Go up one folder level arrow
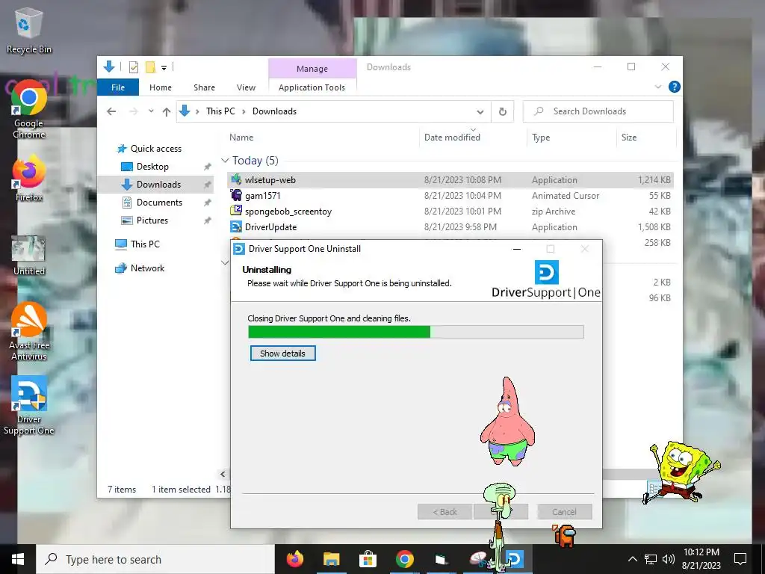 (x=167, y=112)
